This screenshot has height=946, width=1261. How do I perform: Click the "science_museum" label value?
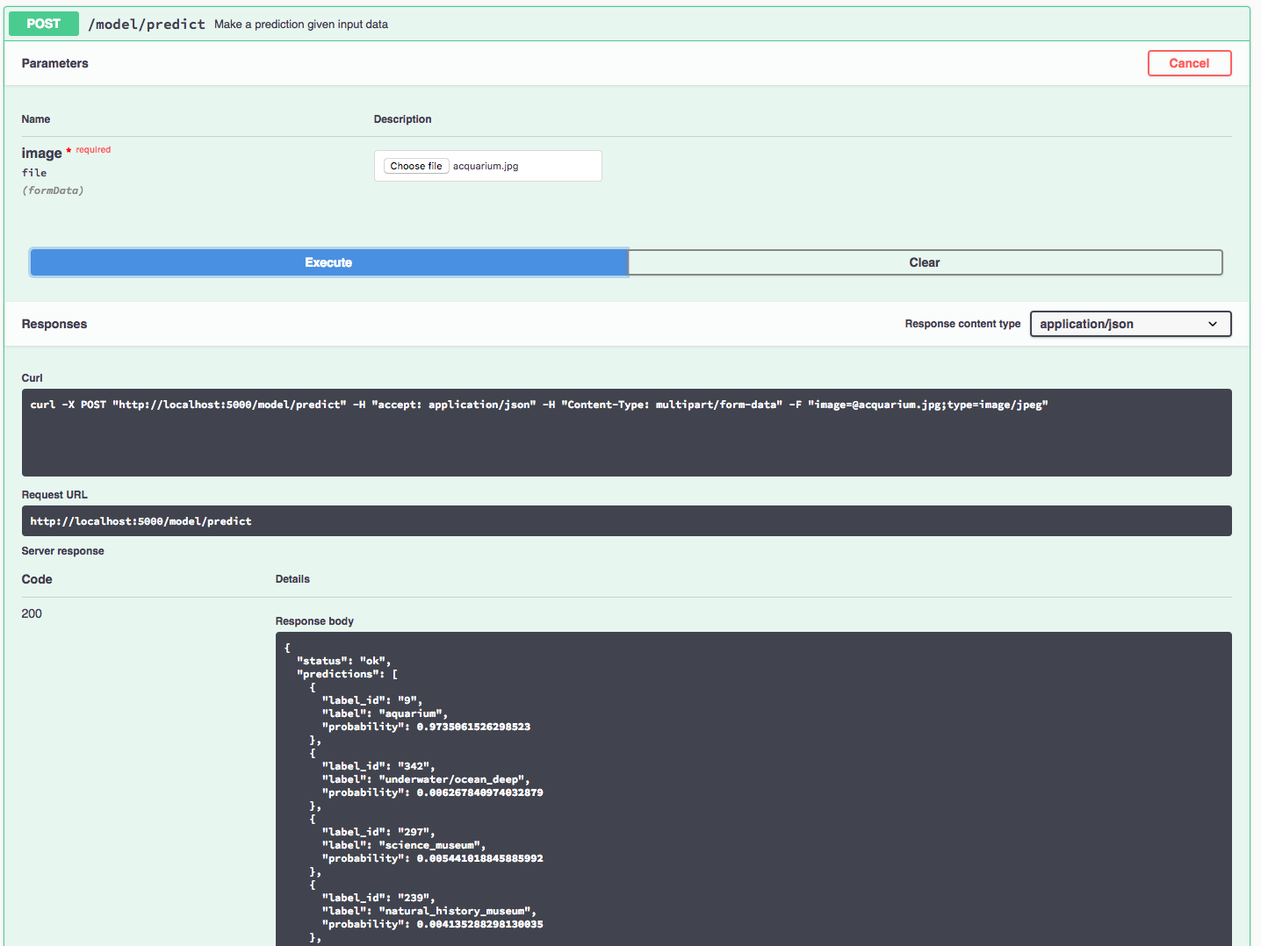coord(432,845)
